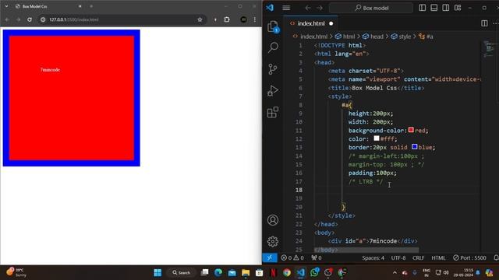The width and height of the screenshot is (499, 280).
Task: Open Netflix from taskbar
Action: 273,273
